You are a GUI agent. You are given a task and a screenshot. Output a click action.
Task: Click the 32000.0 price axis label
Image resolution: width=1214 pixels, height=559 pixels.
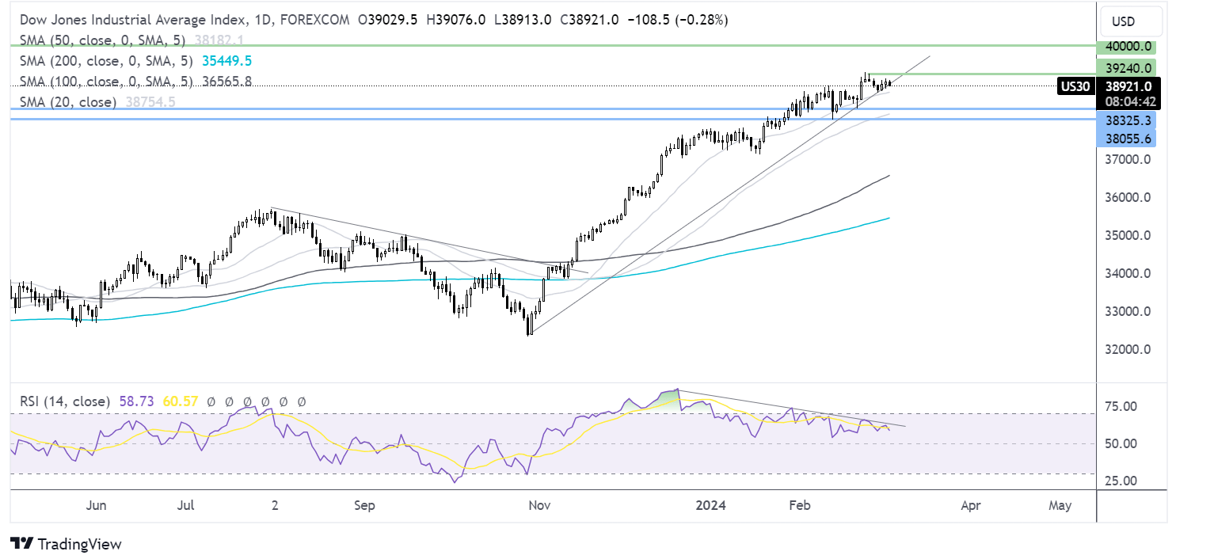(1127, 349)
